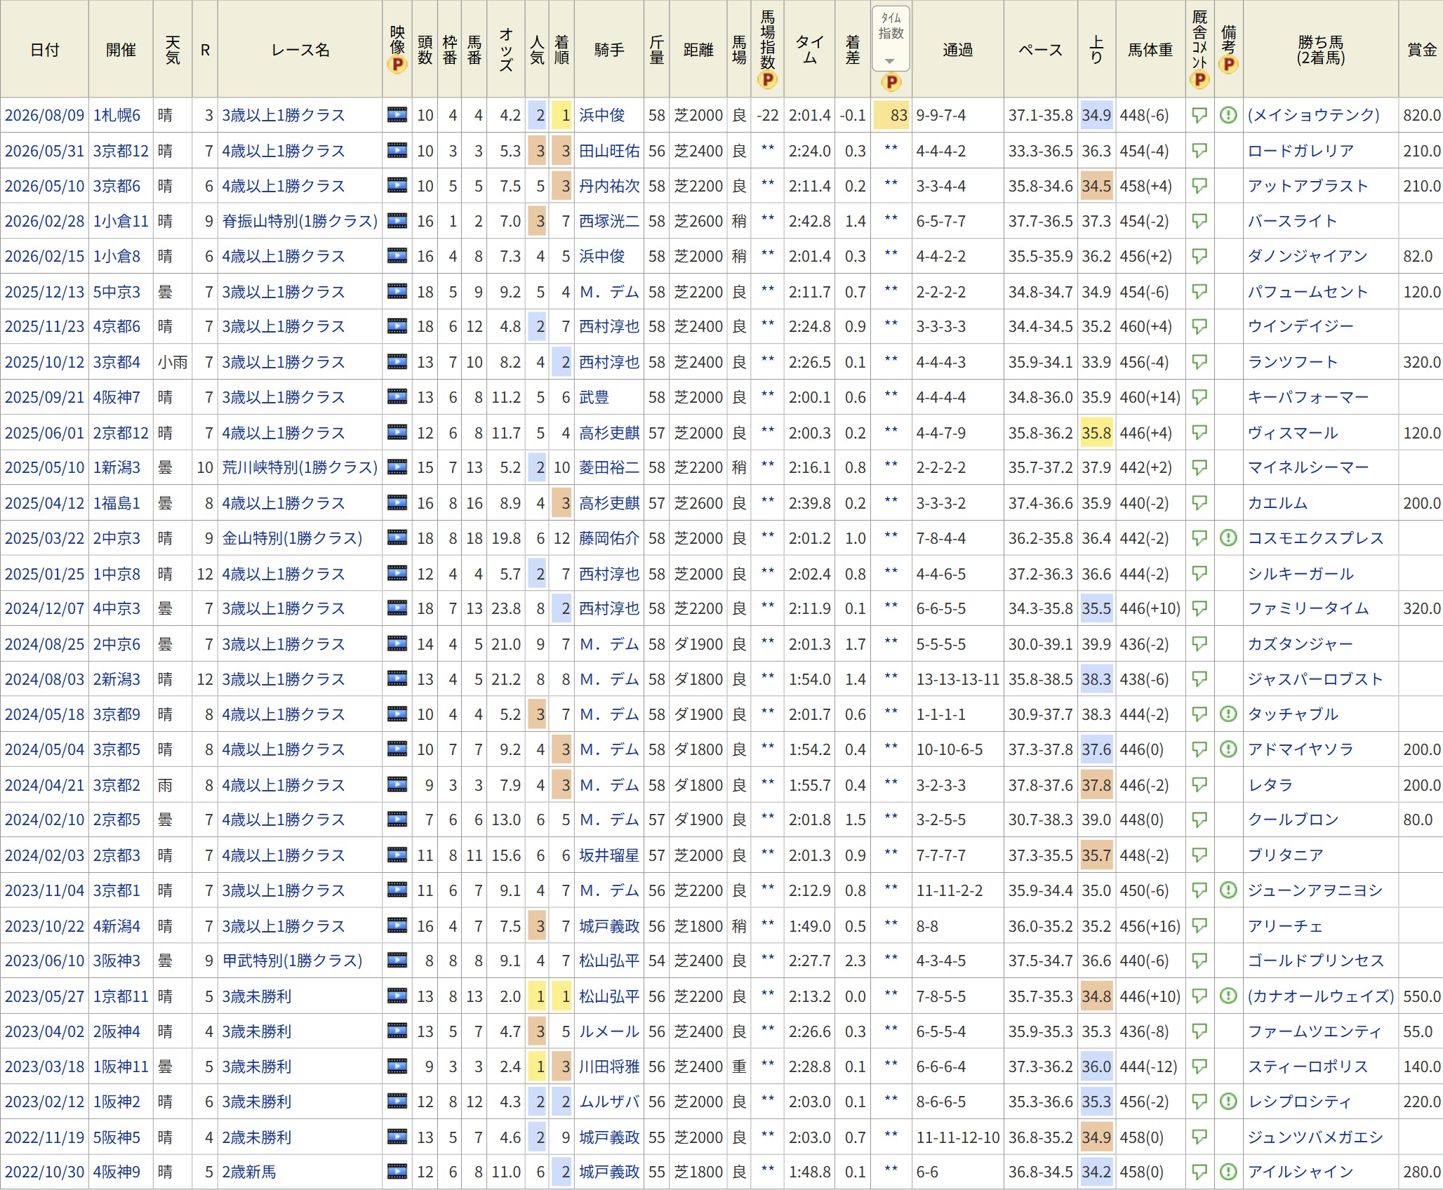The image size is (1443, 1190).
Task: Play race video for 2025/04/12 row
Action: 397,502
